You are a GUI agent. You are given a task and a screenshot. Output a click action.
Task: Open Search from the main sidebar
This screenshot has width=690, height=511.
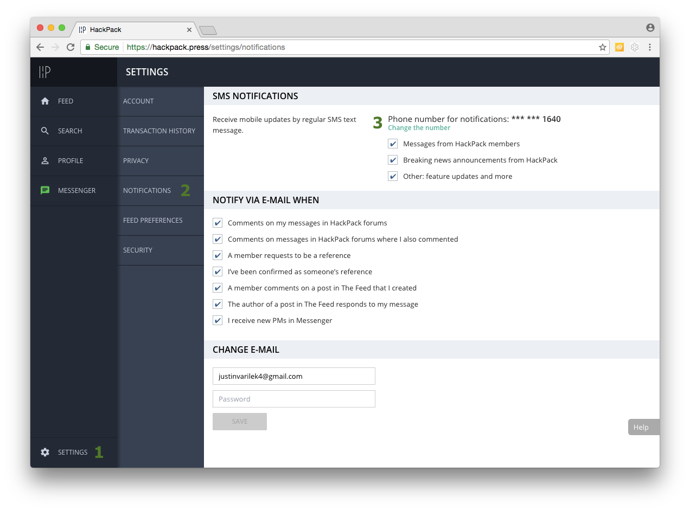coord(74,131)
